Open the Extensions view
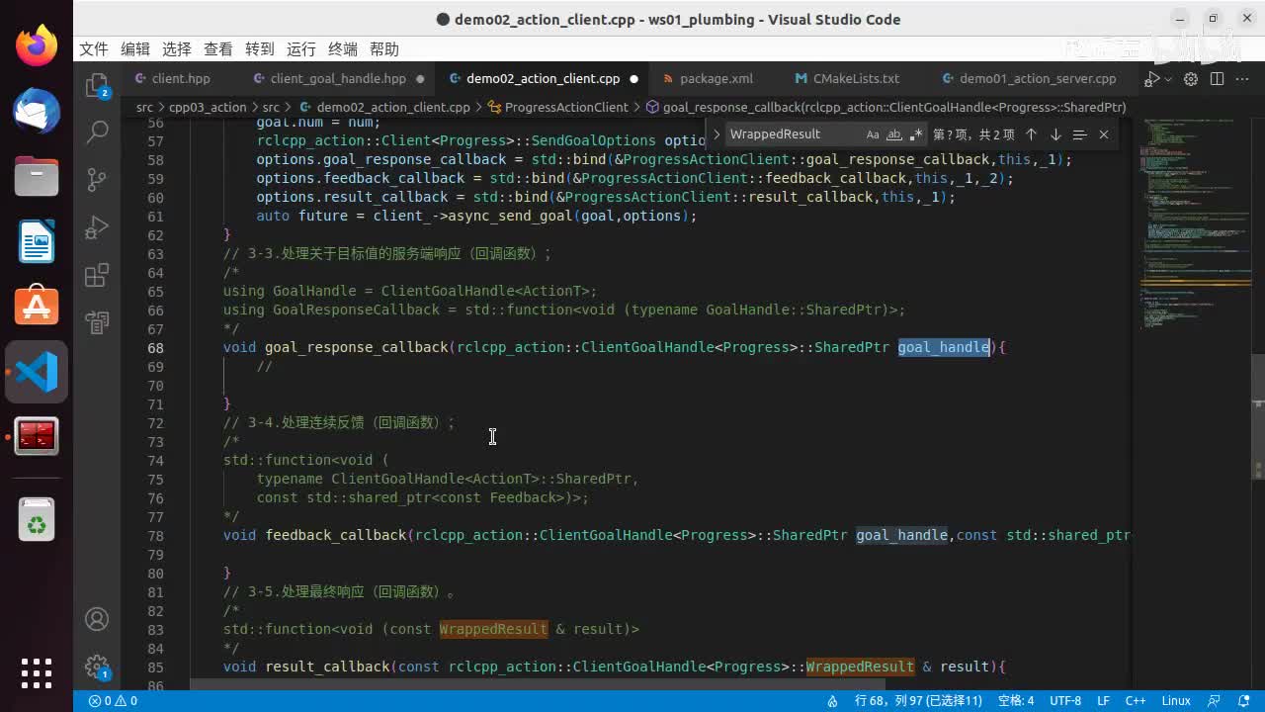This screenshot has height=712, width=1265. (97, 276)
